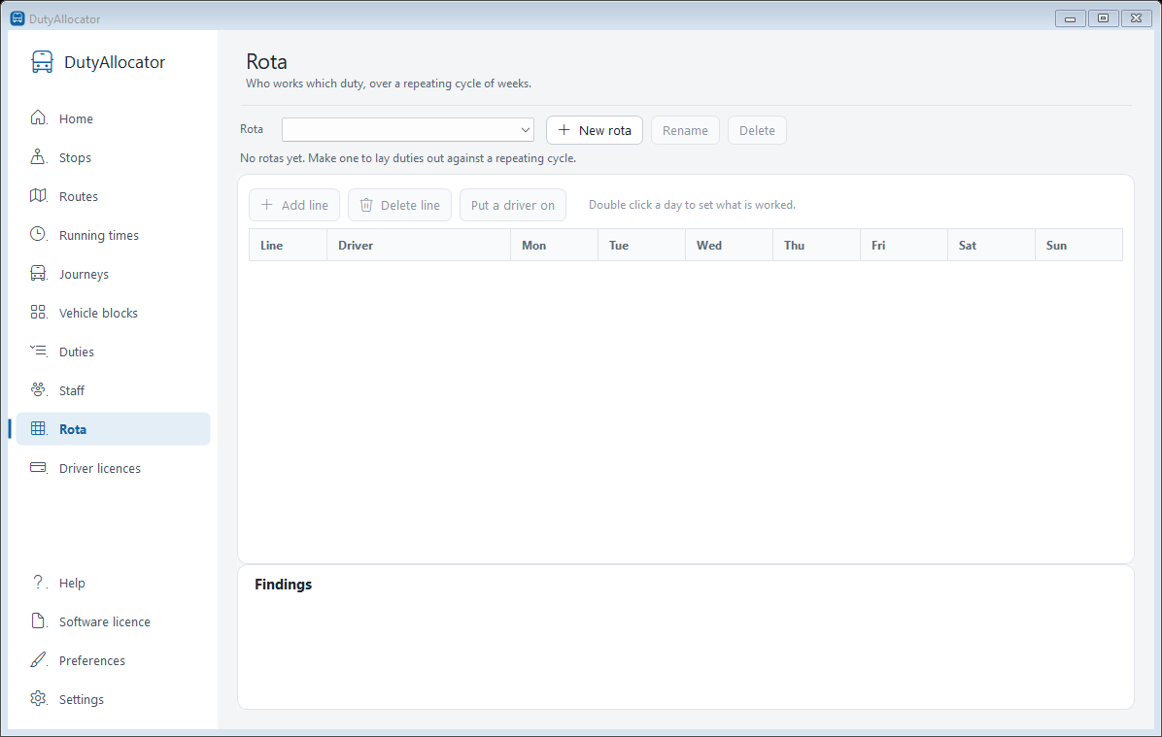Open Help from the sidebar
This screenshot has height=737, width=1162.
[114, 583]
